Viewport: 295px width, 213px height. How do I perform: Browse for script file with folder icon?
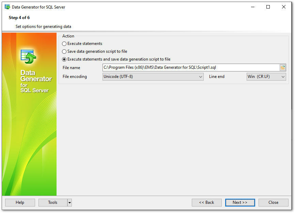point(282,67)
